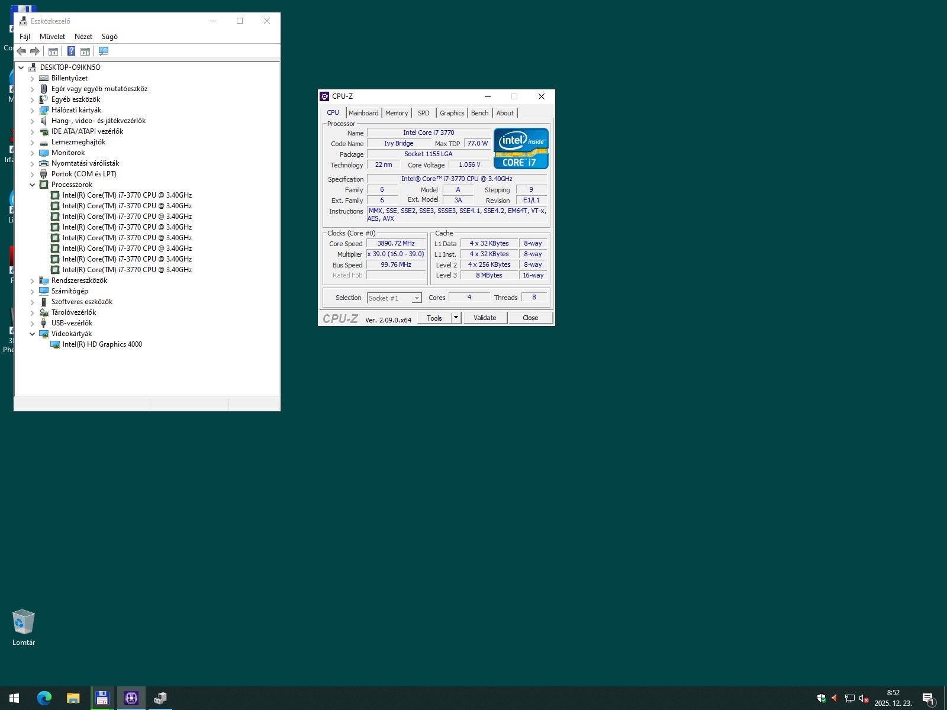Scan for hardware changes monitor icon

pyautogui.click(x=104, y=51)
